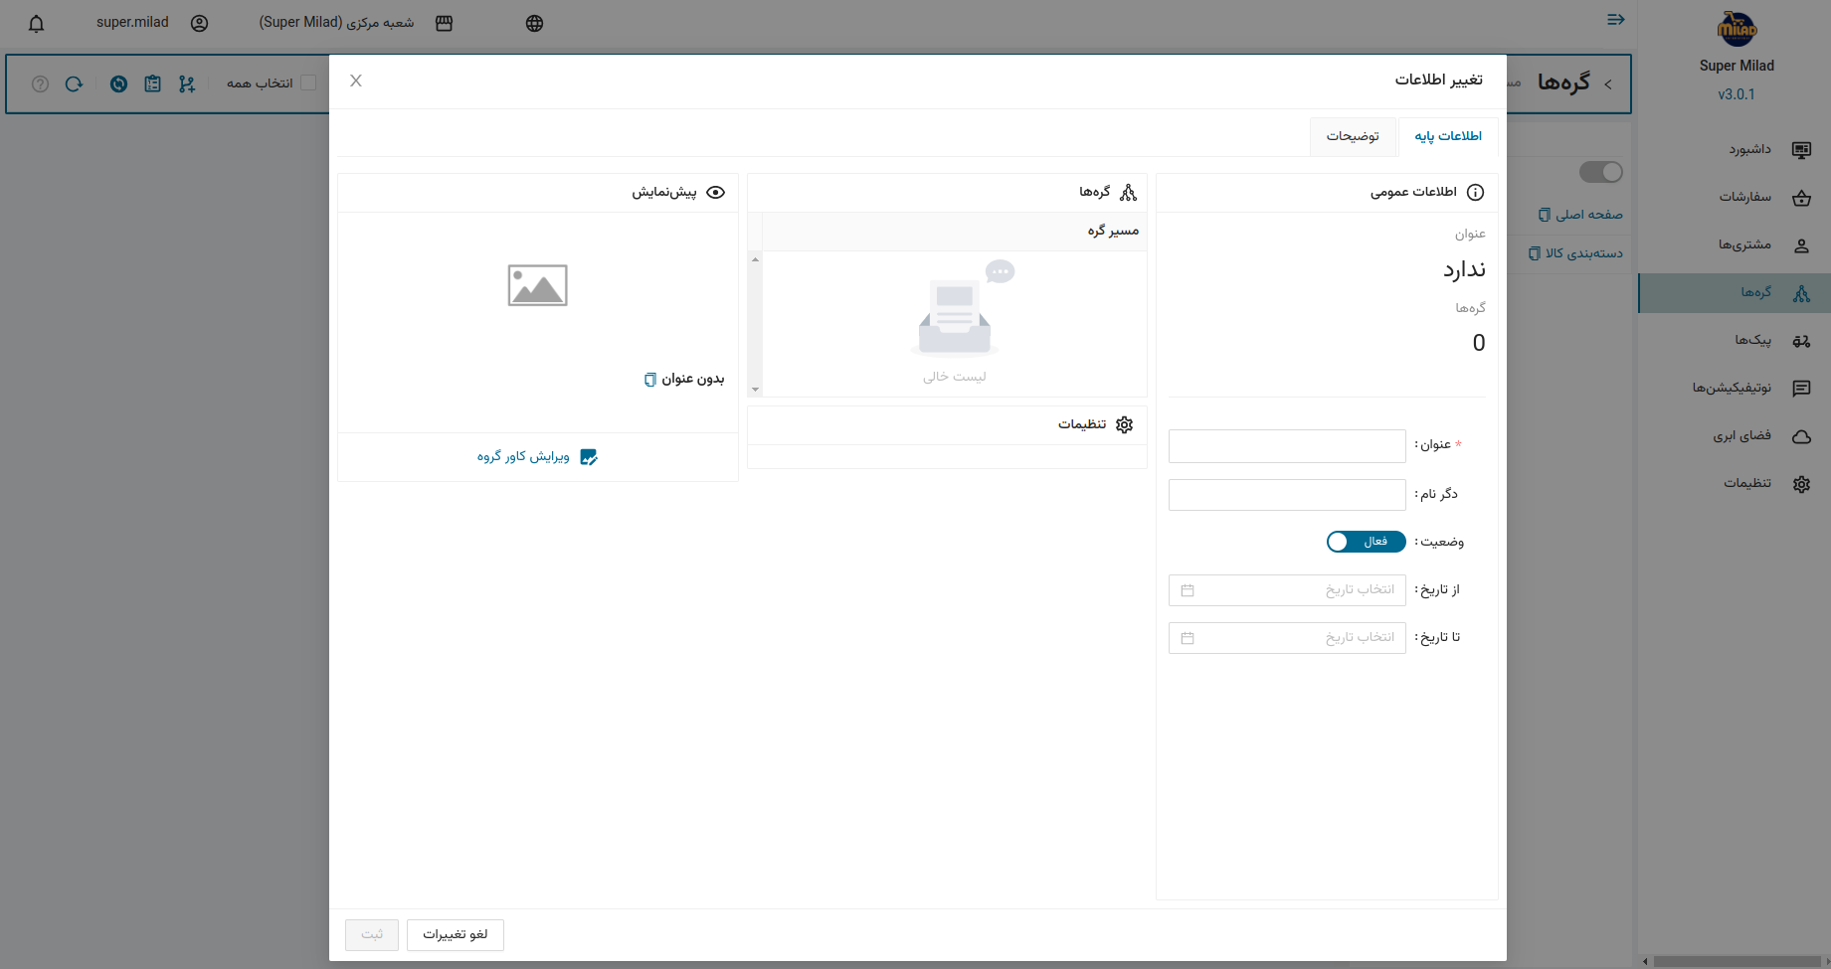Image resolution: width=1831 pixels, height=969 pixels.
Task: Click the لغو تغییرات button
Action: point(455,934)
